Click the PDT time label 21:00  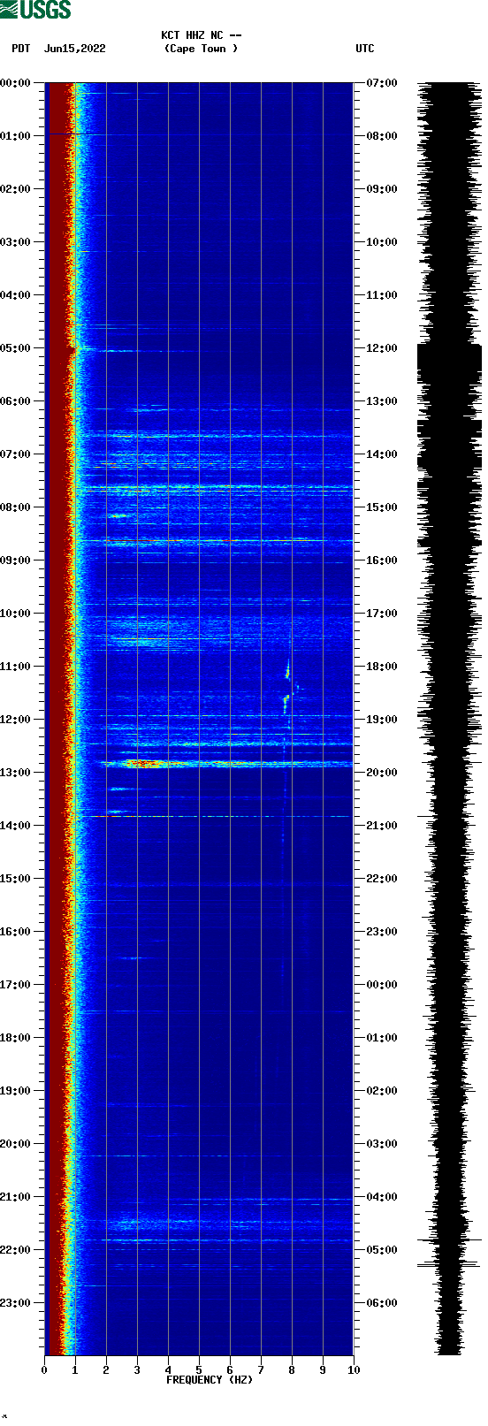(x=16, y=1197)
